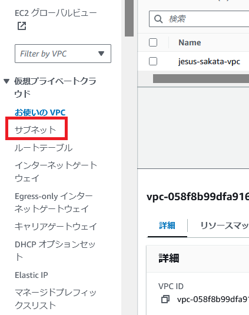Open DHCP オプションセット page
249x315 pixels.
click(x=55, y=251)
